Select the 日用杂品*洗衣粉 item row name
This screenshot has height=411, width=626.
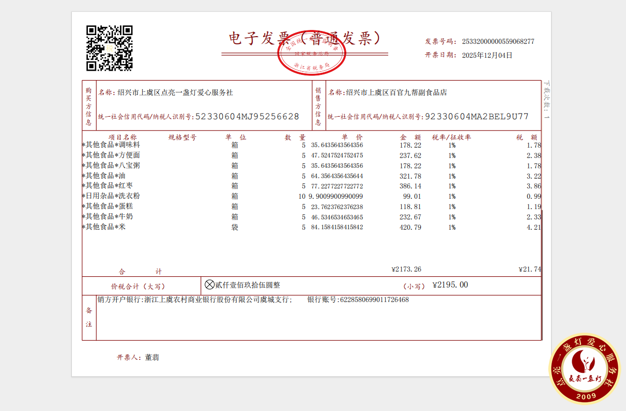tap(112, 196)
